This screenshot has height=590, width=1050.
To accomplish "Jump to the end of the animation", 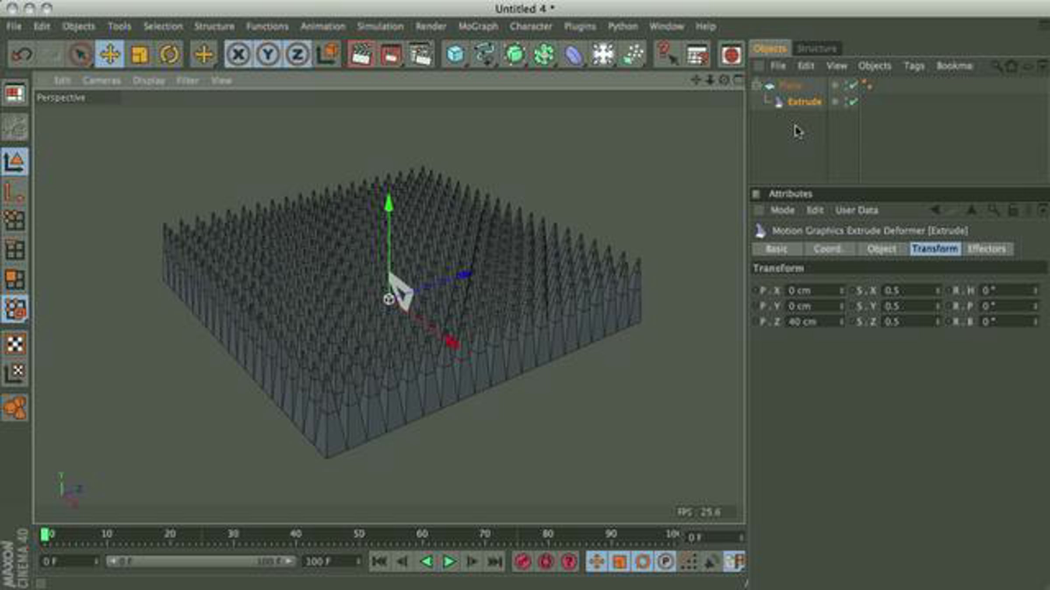I will point(495,562).
